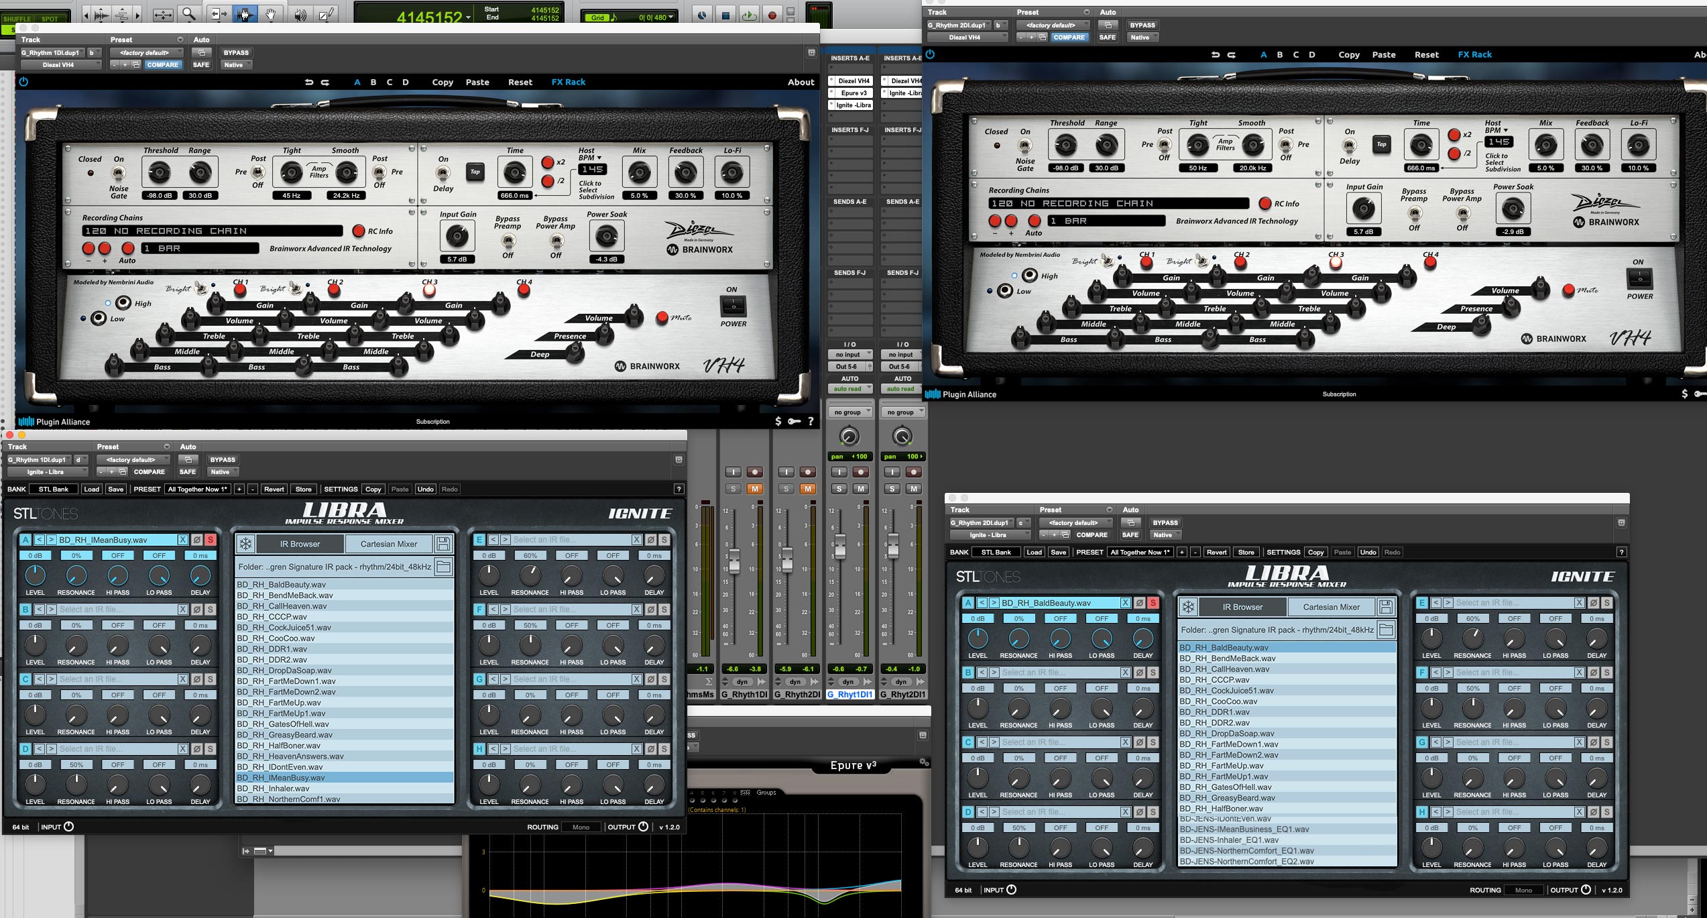This screenshot has height=918, width=1707.
Task: Open the IR folder icon in left Libra
Action: 443,567
